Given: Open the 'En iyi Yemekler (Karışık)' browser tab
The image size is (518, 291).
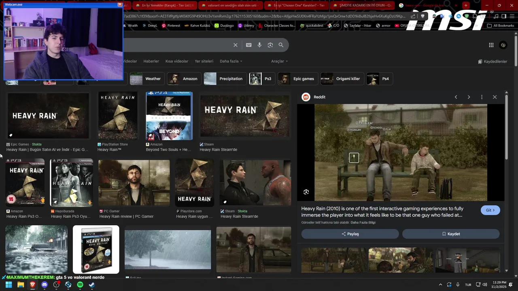Looking at the screenshot, I should tap(165, 5).
